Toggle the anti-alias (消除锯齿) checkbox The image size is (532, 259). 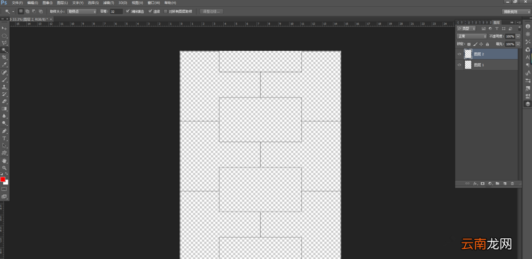pos(128,11)
